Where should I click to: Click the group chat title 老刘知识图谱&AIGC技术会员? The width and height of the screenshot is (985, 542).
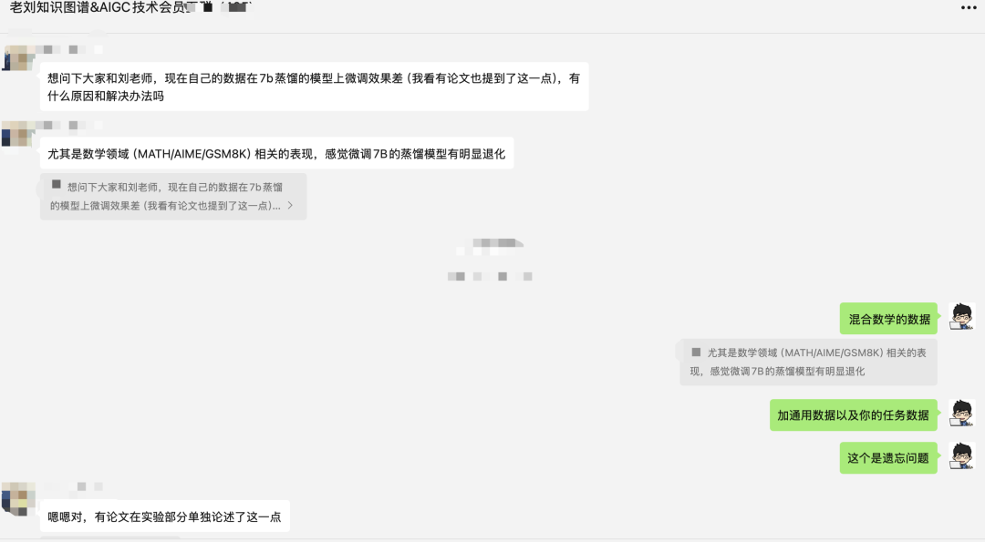[x=98, y=7]
